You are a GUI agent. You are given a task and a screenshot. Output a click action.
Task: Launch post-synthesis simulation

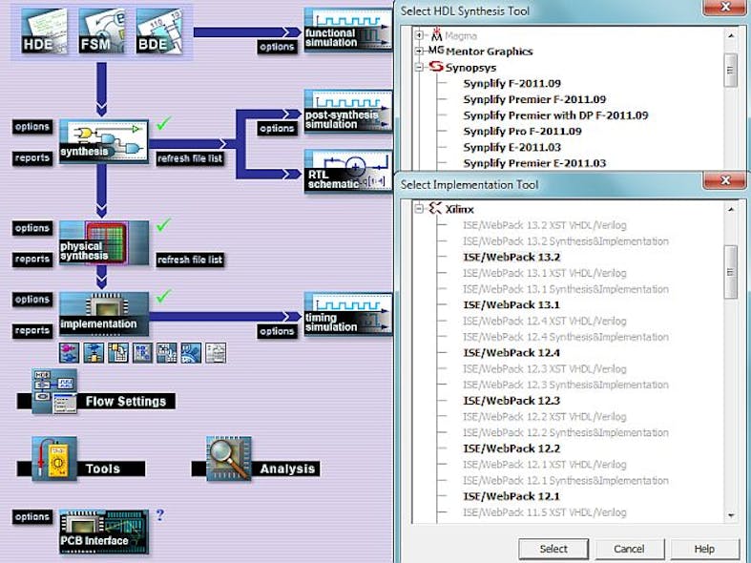[348, 112]
